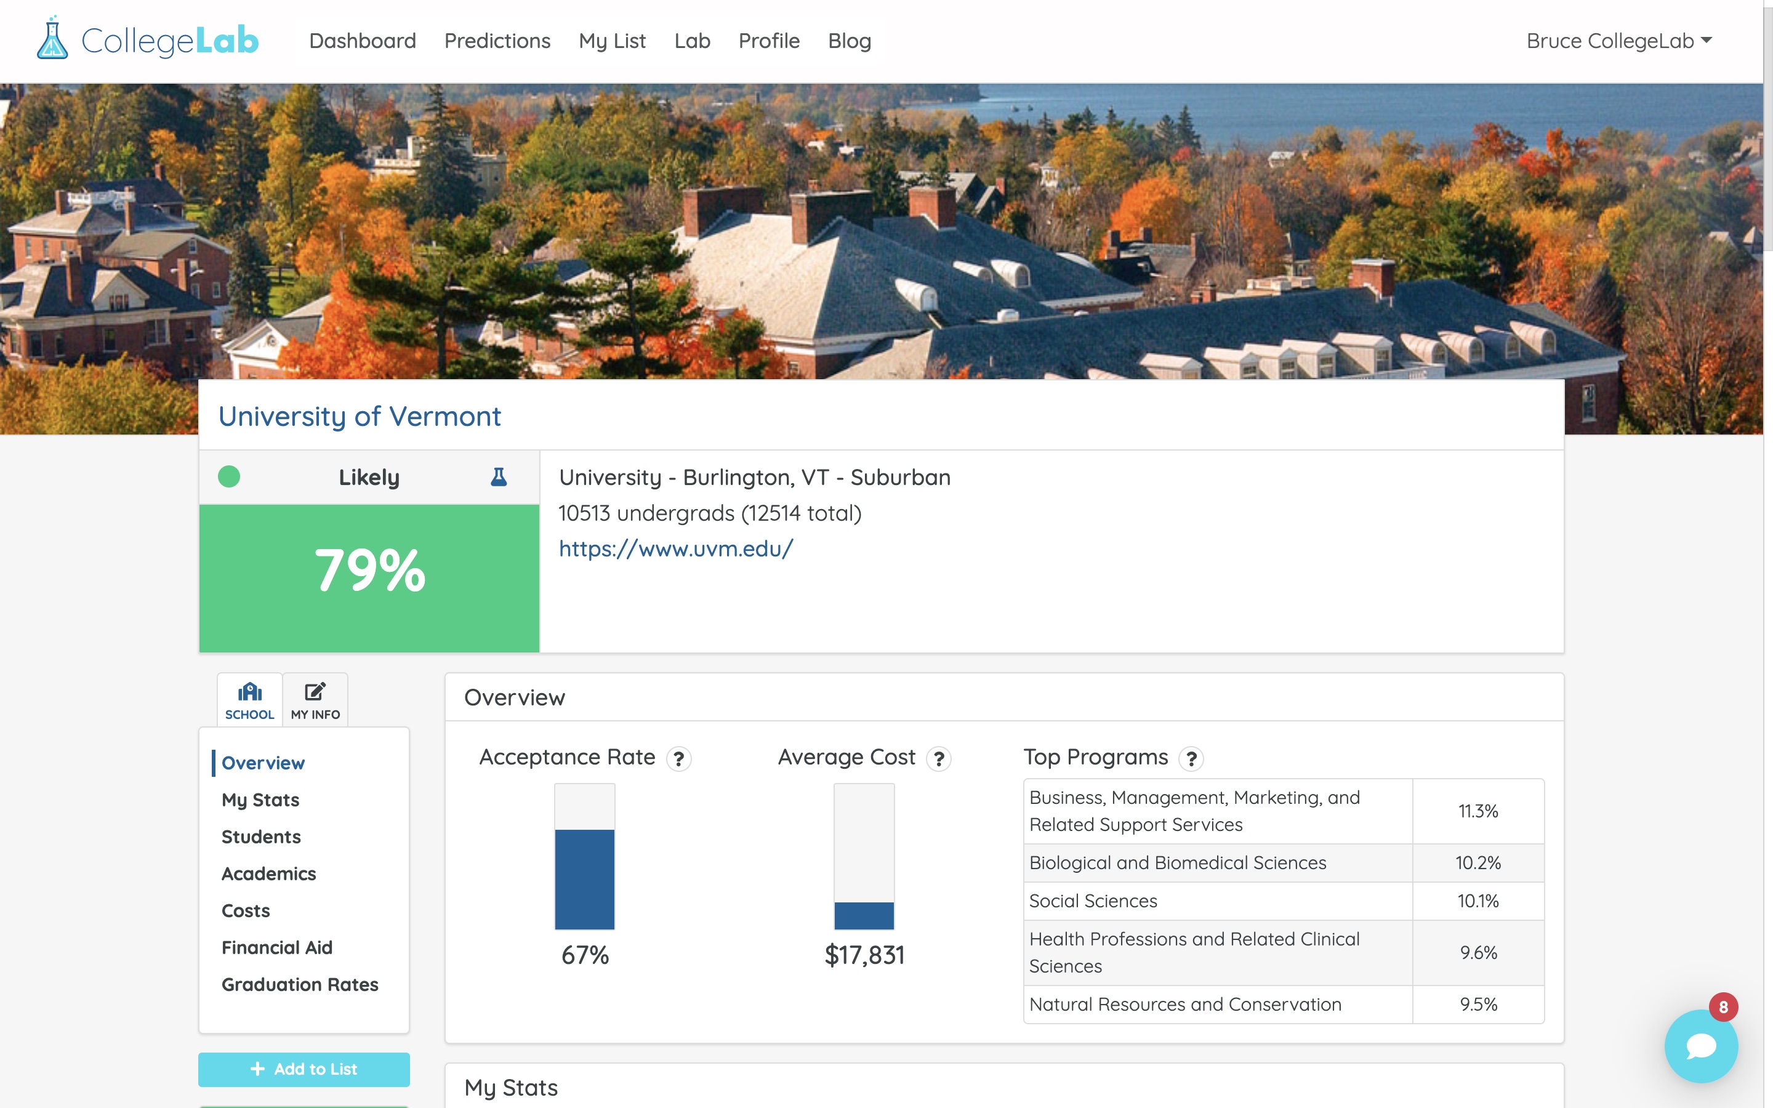The image size is (1773, 1108).
Task: Jump to Academics in sidebar
Action: (x=269, y=873)
